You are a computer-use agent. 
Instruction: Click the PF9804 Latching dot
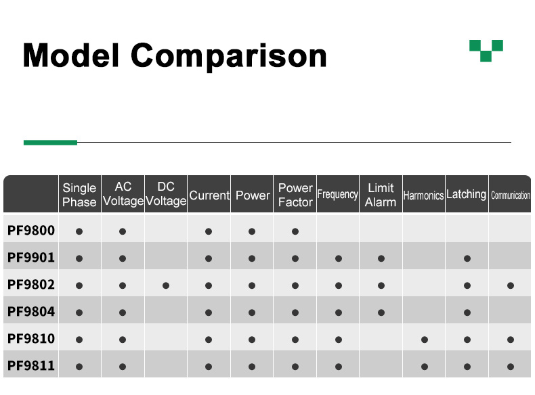tap(467, 312)
